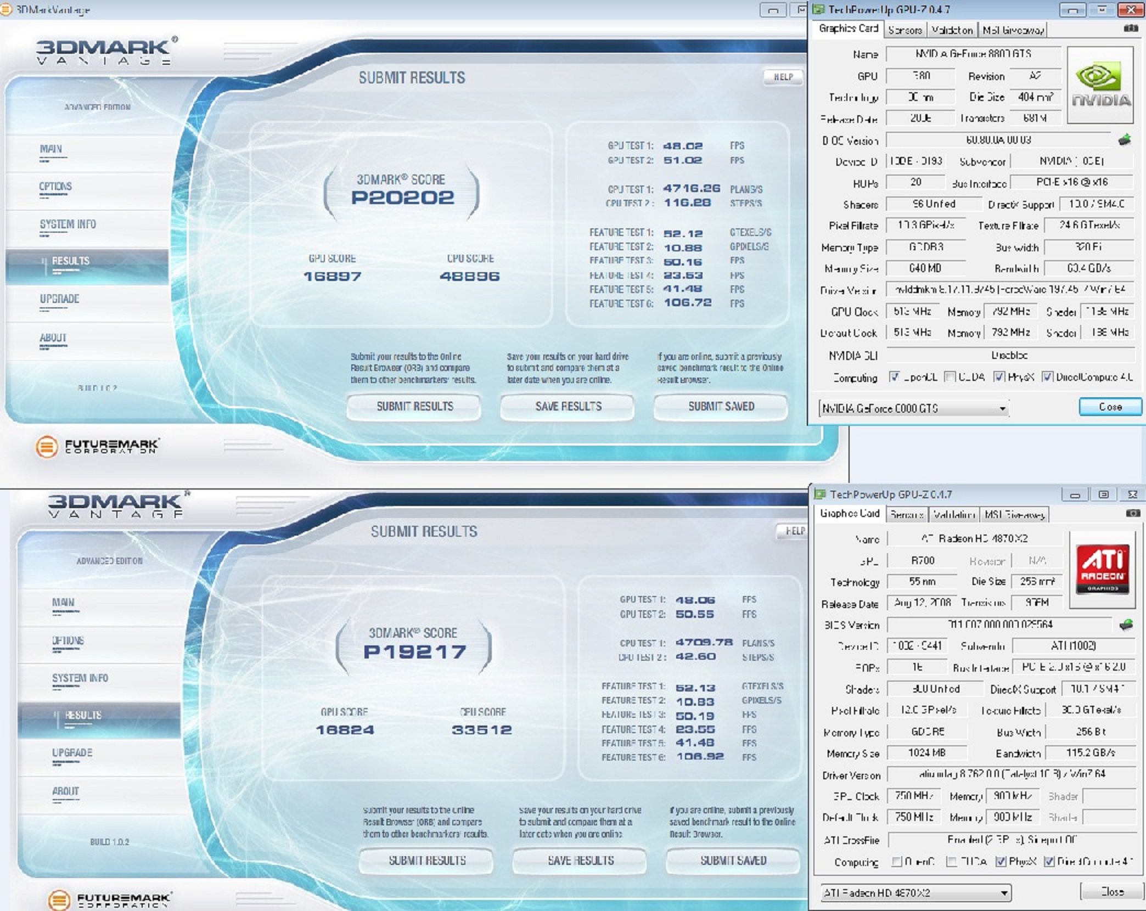Switch to Validation tab in bottom GPU-Z

click(954, 515)
